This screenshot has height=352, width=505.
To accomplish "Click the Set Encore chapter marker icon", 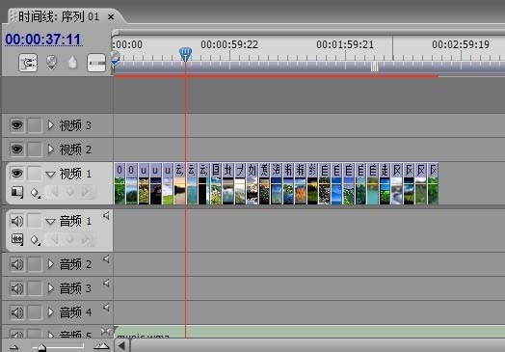I will (51, 63).
